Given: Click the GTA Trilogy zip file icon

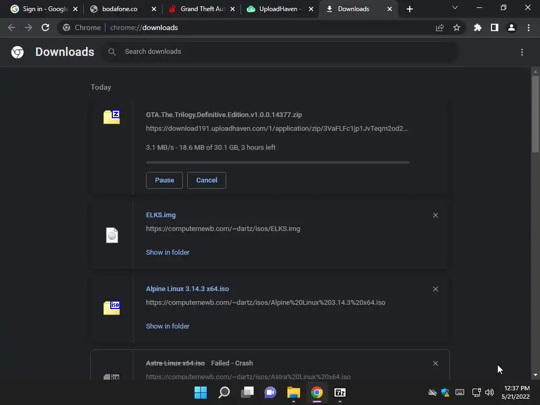Looking at the screenshot, I should 112,117.
